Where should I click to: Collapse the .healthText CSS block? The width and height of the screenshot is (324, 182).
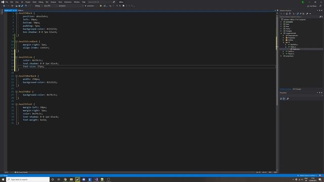tap(16, 104)
